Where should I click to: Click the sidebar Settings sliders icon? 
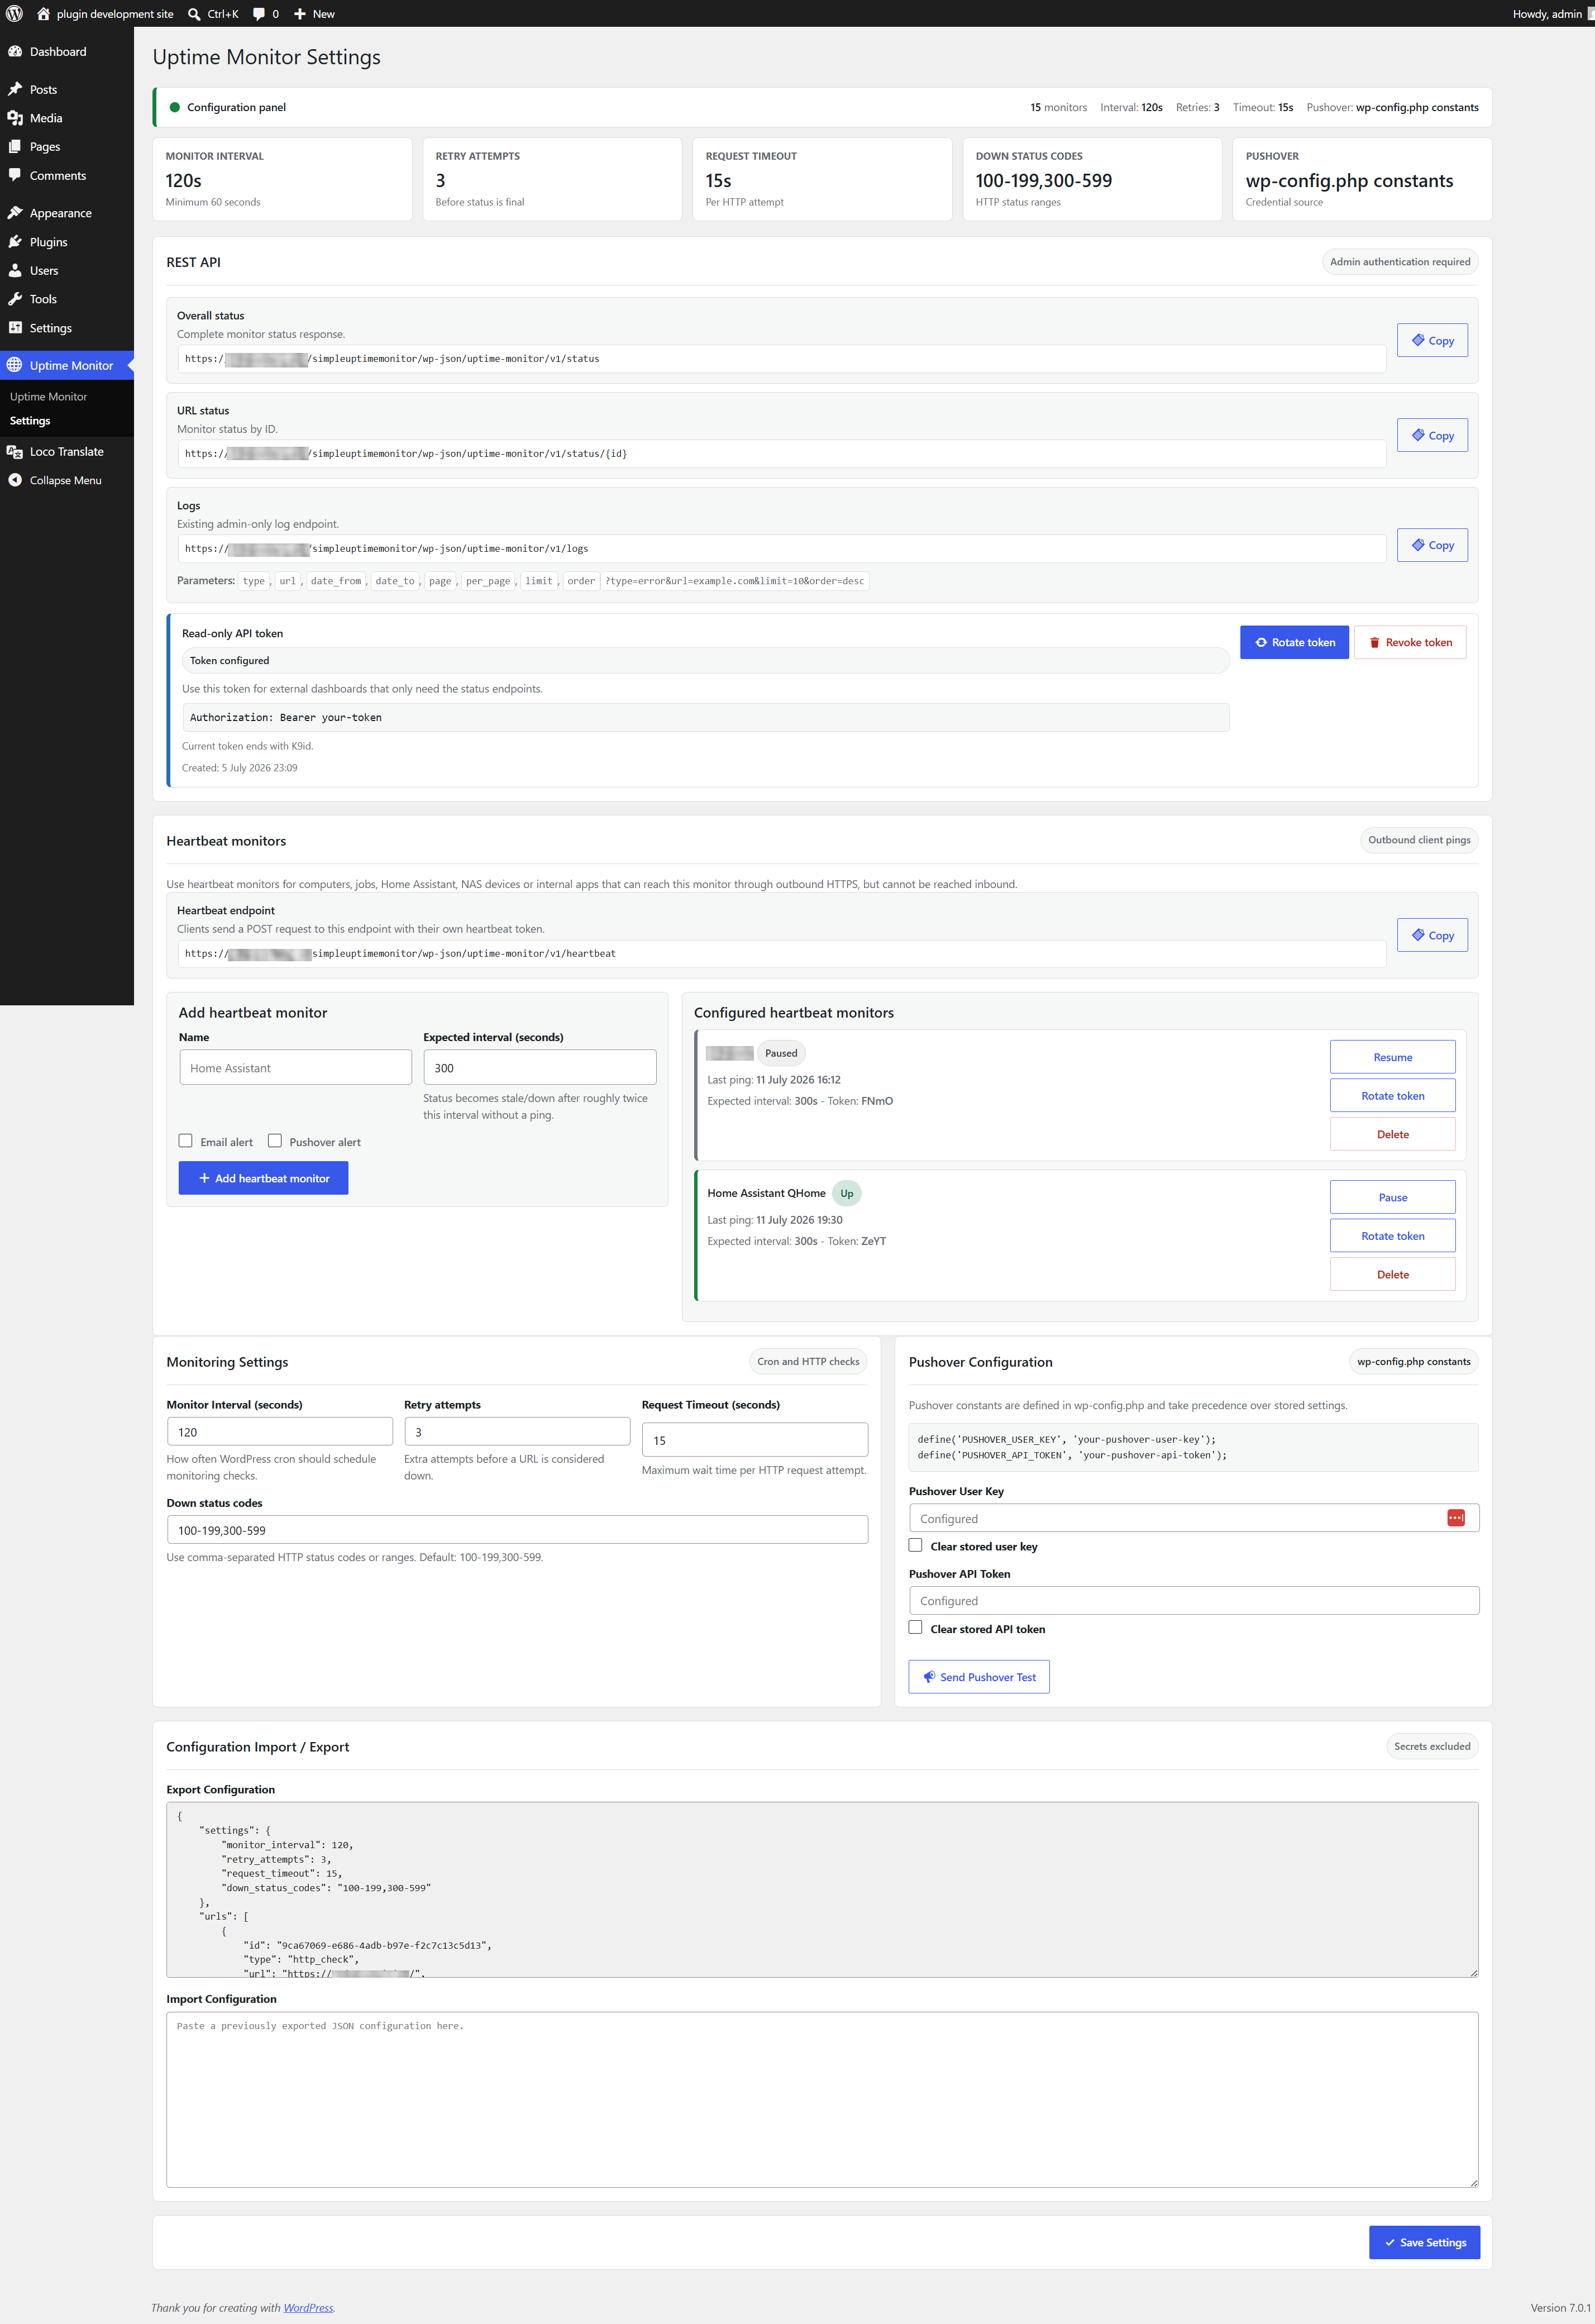click(x=15, y=328)
